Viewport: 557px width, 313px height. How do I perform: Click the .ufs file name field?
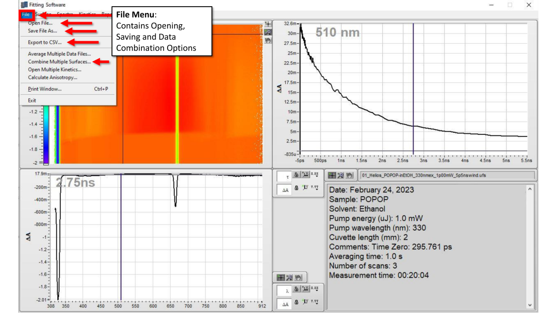[447, 175]
